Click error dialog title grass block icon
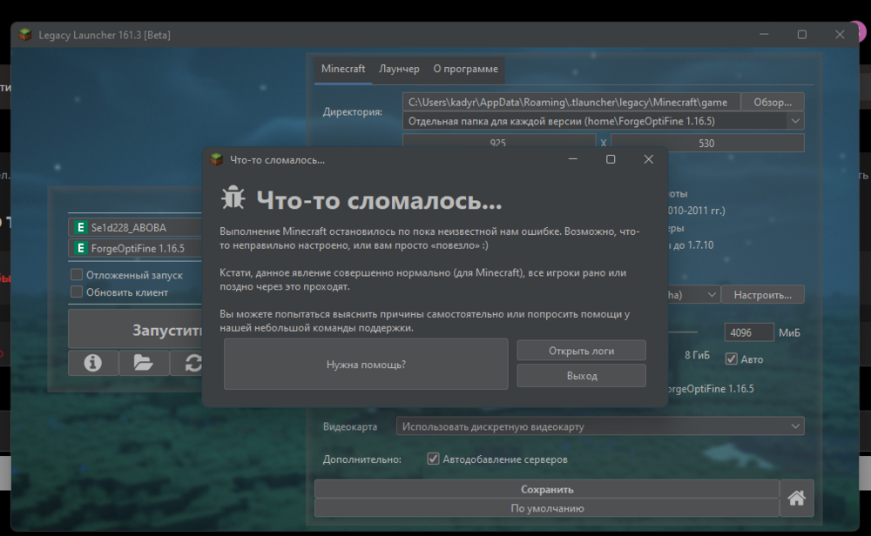871x536 pixels. point(216,160)
